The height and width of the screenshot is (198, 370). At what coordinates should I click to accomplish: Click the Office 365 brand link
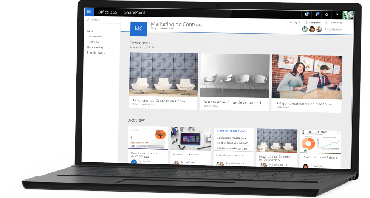point(107,12)
